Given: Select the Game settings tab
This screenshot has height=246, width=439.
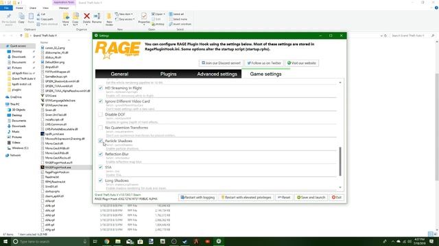Looking at the screenshot, I should 265,74.
